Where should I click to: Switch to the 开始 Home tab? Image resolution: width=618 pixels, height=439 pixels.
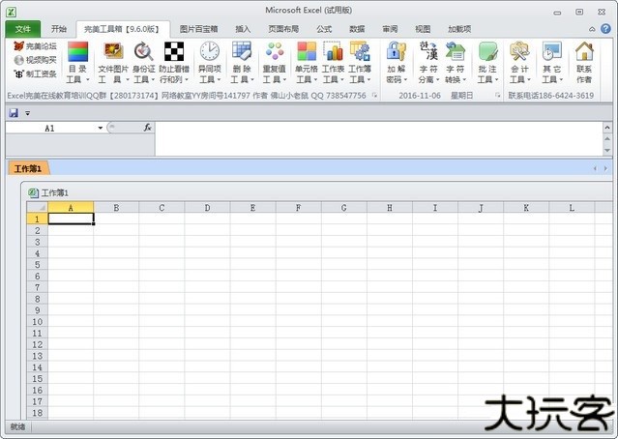pyautogui.click(x=59, y=29)
